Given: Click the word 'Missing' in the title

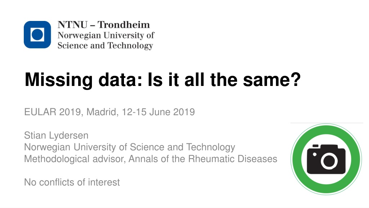Looking at the screenshot, I should pos(59,80).
